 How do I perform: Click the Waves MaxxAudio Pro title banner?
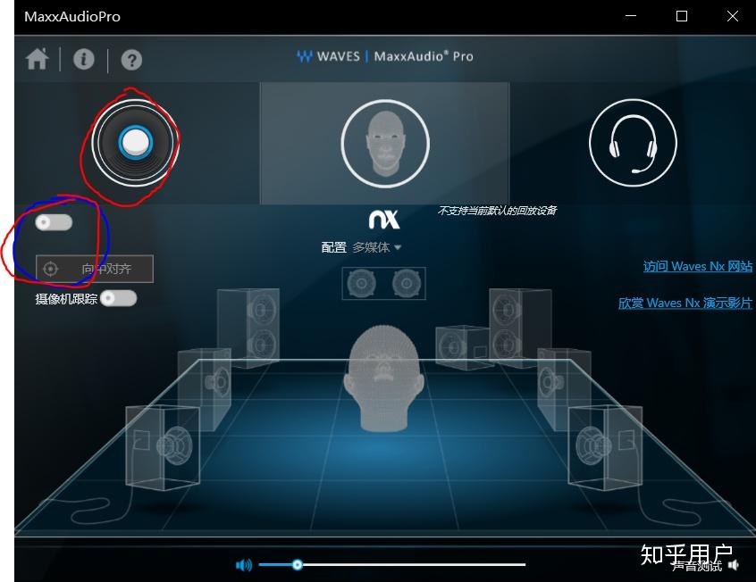[386, 55]
